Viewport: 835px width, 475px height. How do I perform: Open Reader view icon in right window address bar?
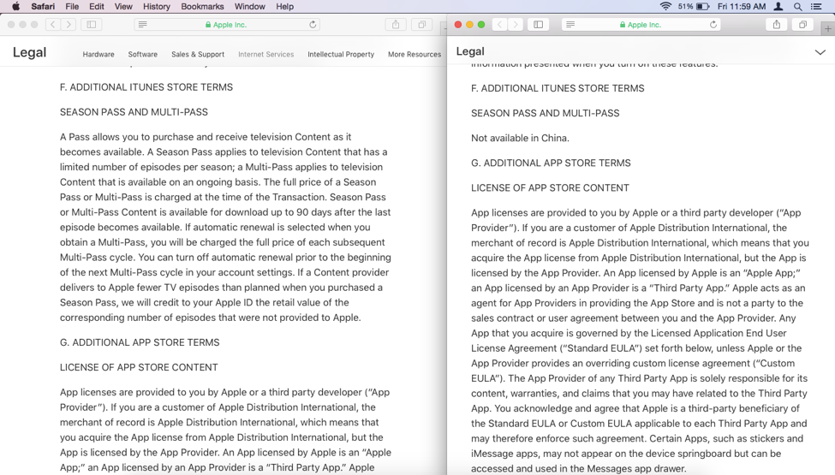(x=570, y=25)
